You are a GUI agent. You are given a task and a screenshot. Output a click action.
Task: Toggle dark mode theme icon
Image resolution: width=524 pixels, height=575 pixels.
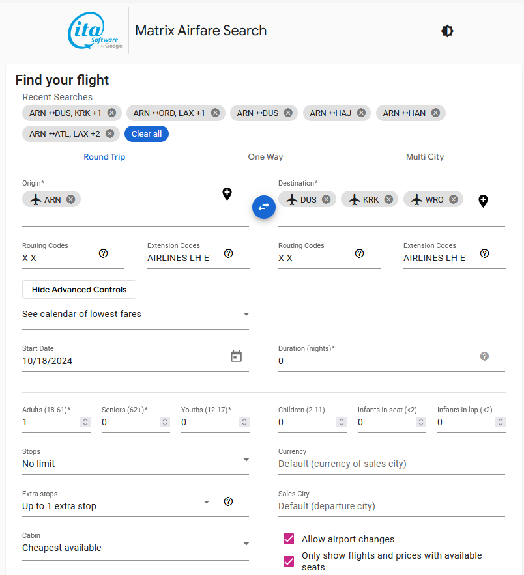[447, 31]
